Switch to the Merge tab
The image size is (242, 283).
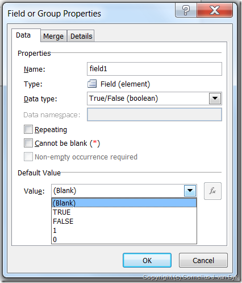[53, 36]
